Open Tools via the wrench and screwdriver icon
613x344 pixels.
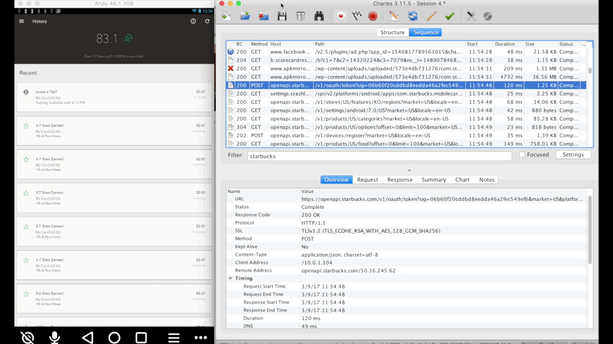[x=472, y=16]
